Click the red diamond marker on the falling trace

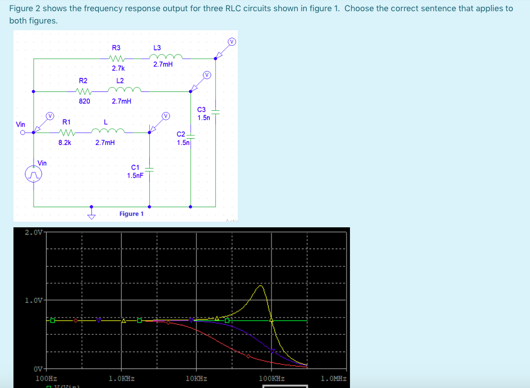click(248, 357)
